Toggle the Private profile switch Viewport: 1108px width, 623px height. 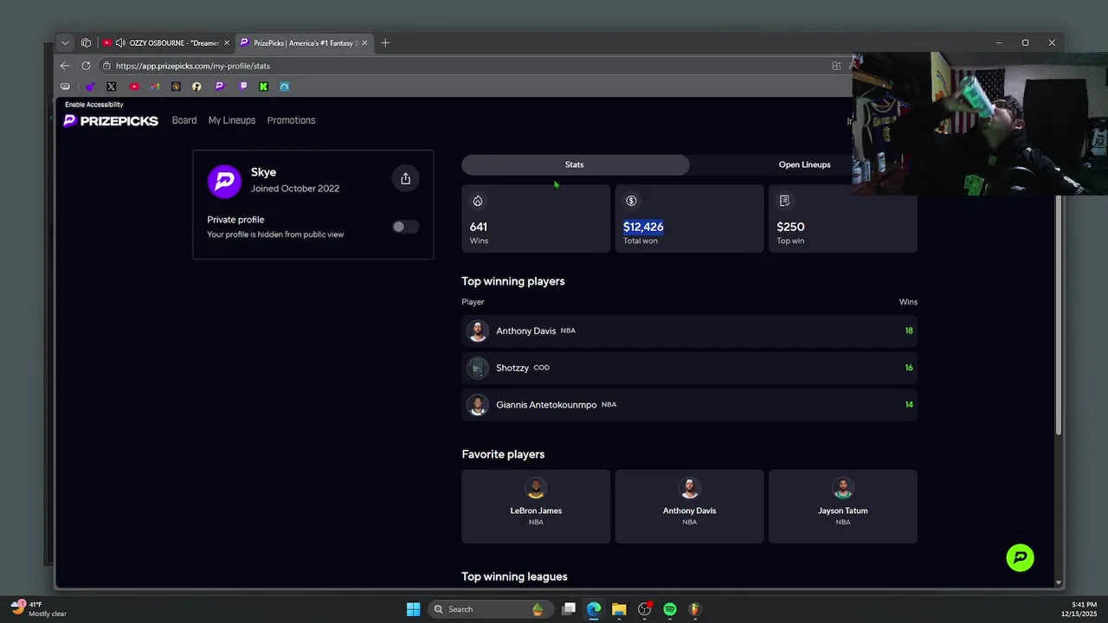(x=404, y=227)
